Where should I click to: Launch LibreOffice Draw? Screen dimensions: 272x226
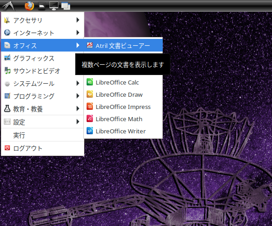coord(123,94)
